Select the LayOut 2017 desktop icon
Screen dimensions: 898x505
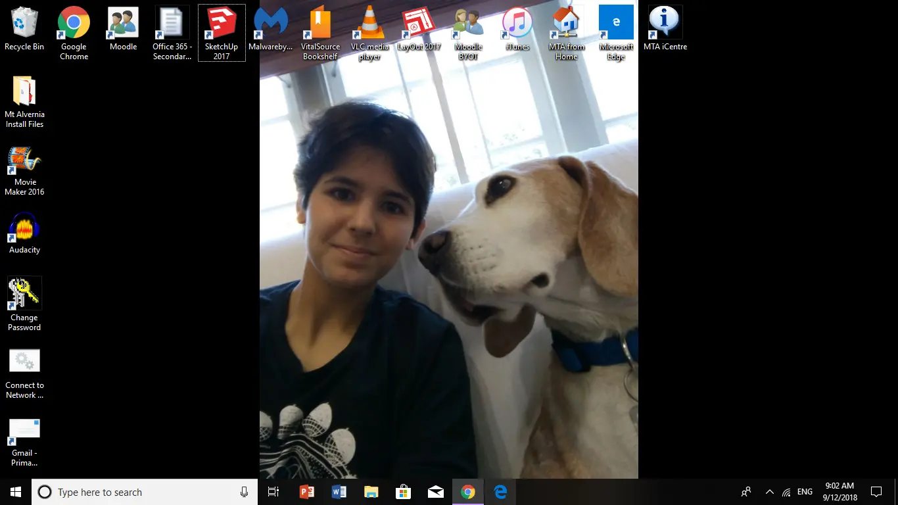419,30
